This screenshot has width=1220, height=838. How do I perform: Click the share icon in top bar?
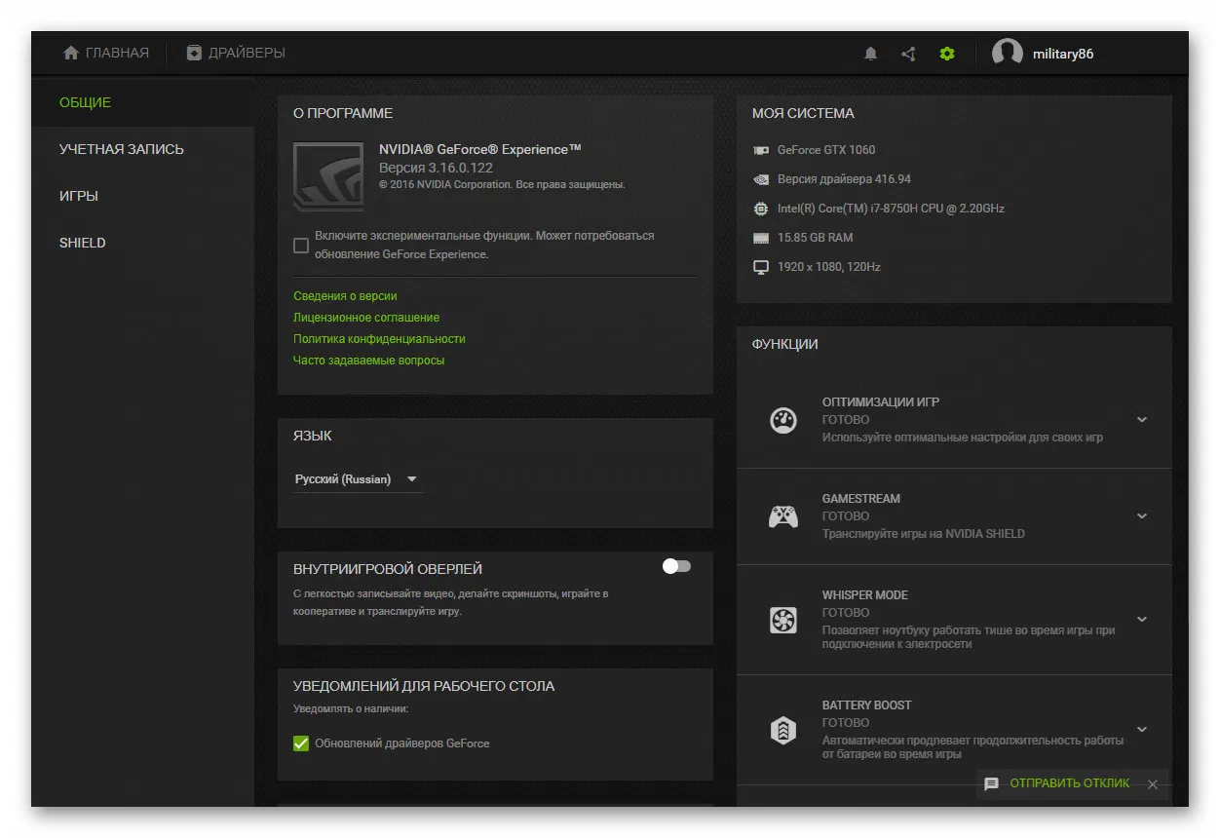908,54
